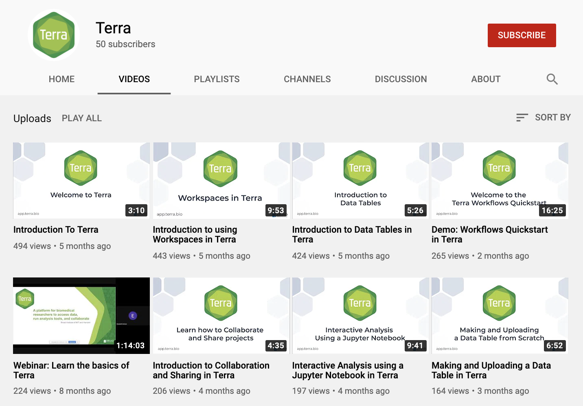
Task: Click Interactive Analysis using a Jupyter Notebook title
Action: pyautogui.click(x=348, y=370)
